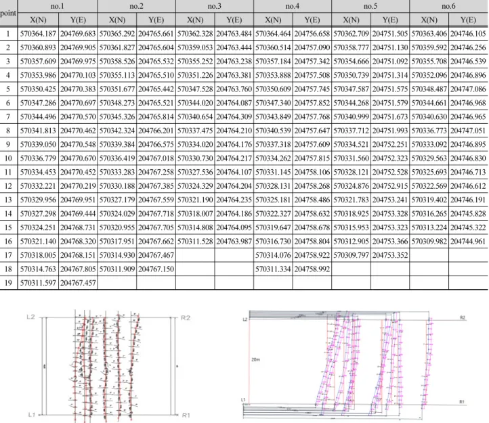Select cell value 570311.909 in row 18
Screen dimensions: 489x423
point(117,269)
